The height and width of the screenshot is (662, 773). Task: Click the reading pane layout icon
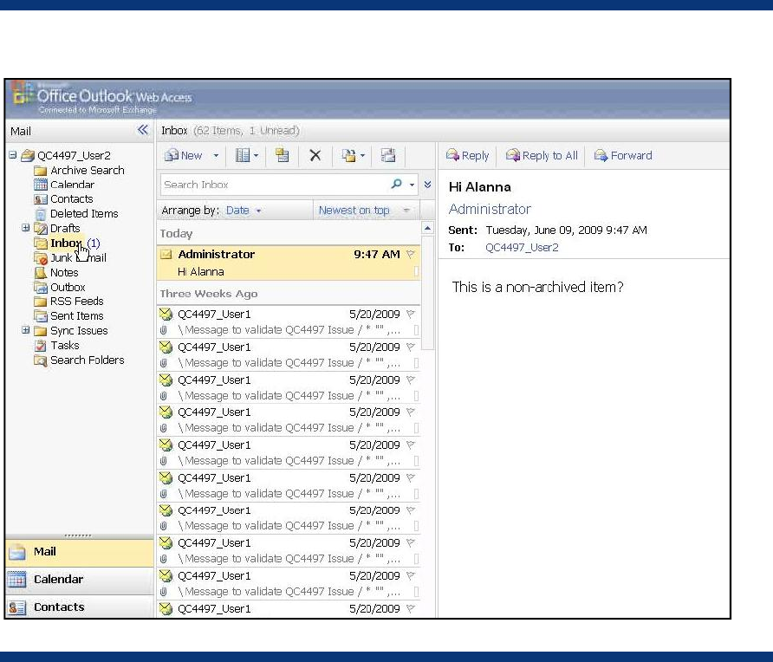point(242,156)
